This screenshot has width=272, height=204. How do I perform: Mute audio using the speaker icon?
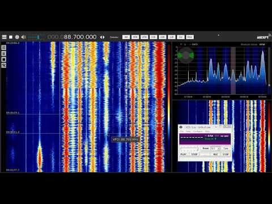[23, 37]
